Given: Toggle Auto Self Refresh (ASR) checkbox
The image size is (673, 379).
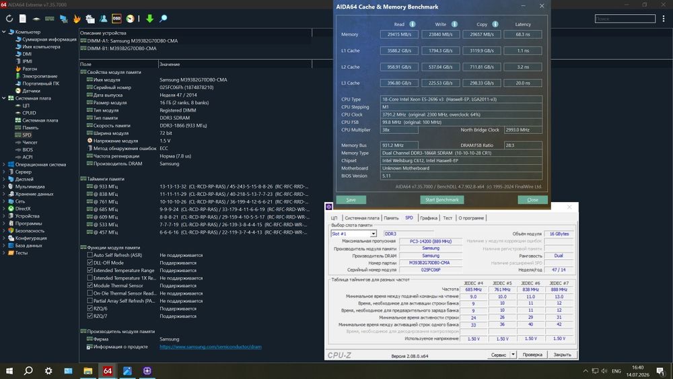Looking at the screenshot, I should coord(90,255).
